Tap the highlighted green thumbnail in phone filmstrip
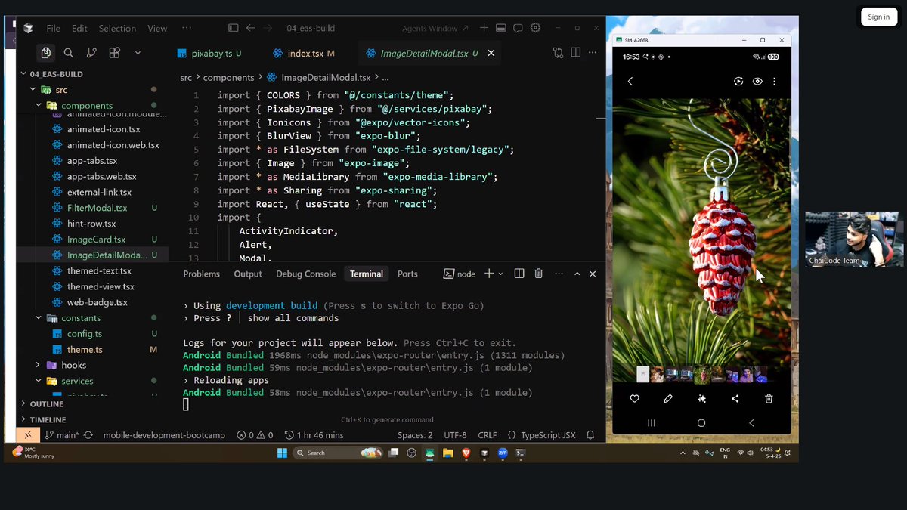Viewport: 907px width, 510px height. (x=702, y=374)
